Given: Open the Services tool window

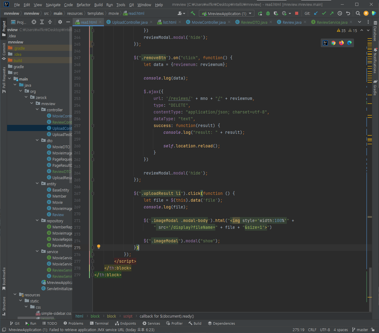Looking at the screenshot, I should pyautogui.click(x=151, y=323).
